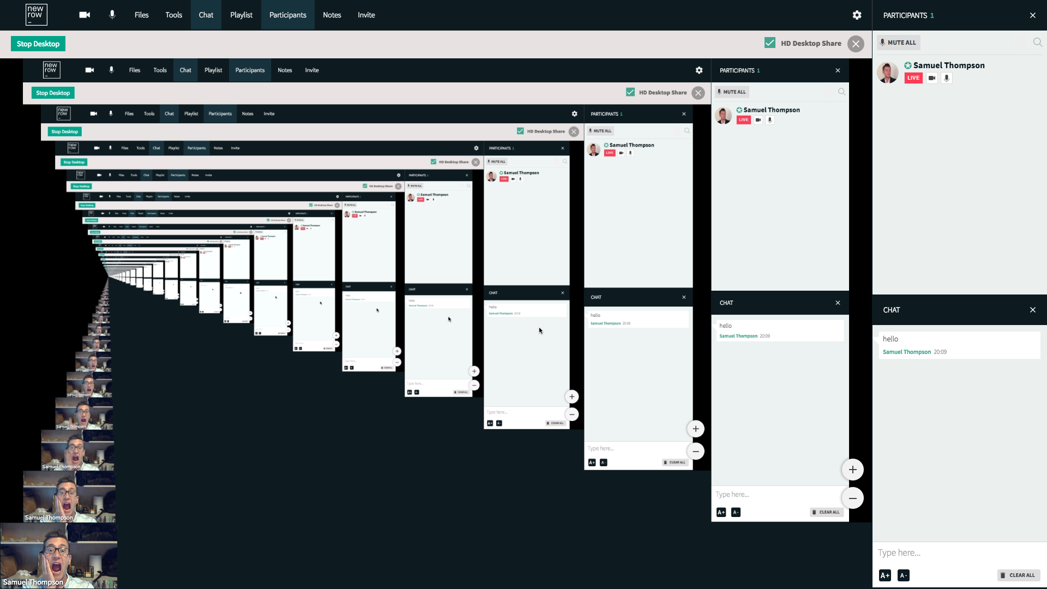Screen dimensions: 1047x589
Task: Open settings via the gear icon
Action: [x=857, y=15]
